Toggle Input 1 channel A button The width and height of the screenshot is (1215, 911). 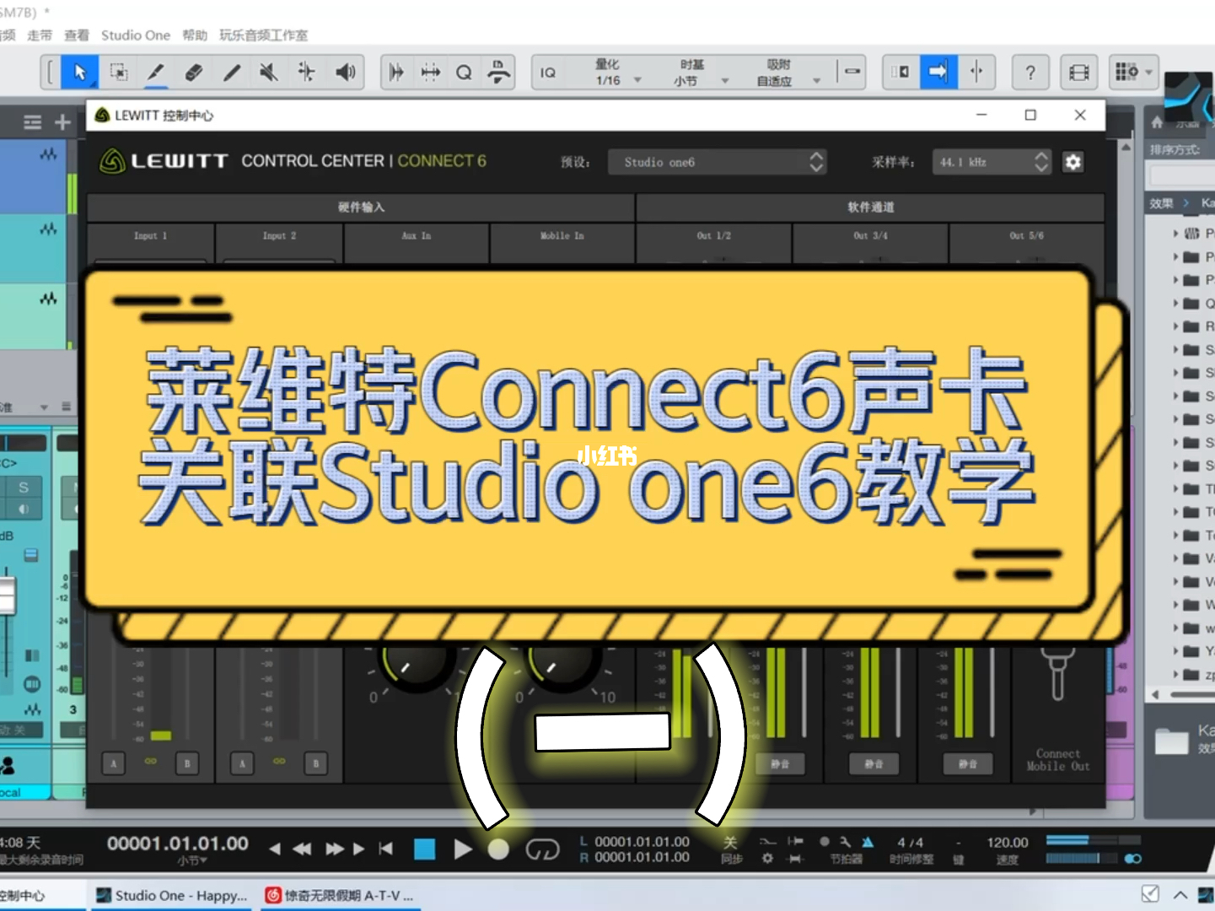(x=114, y=763)
